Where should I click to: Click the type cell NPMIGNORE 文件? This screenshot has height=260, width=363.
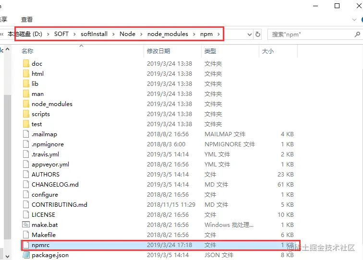click(230, 144)
